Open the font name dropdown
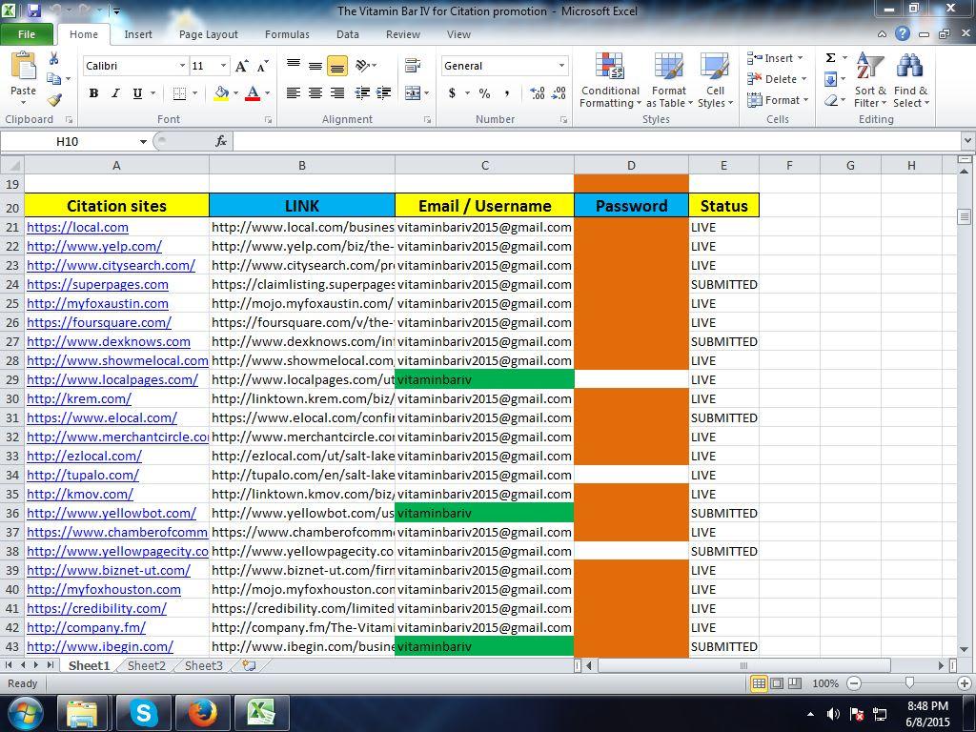Image resolution: width=976 pixels, height=732 pixels. (183, 66)
